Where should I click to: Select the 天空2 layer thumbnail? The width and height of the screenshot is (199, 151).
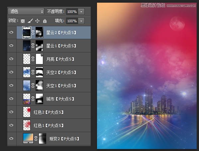coord(27,72)
